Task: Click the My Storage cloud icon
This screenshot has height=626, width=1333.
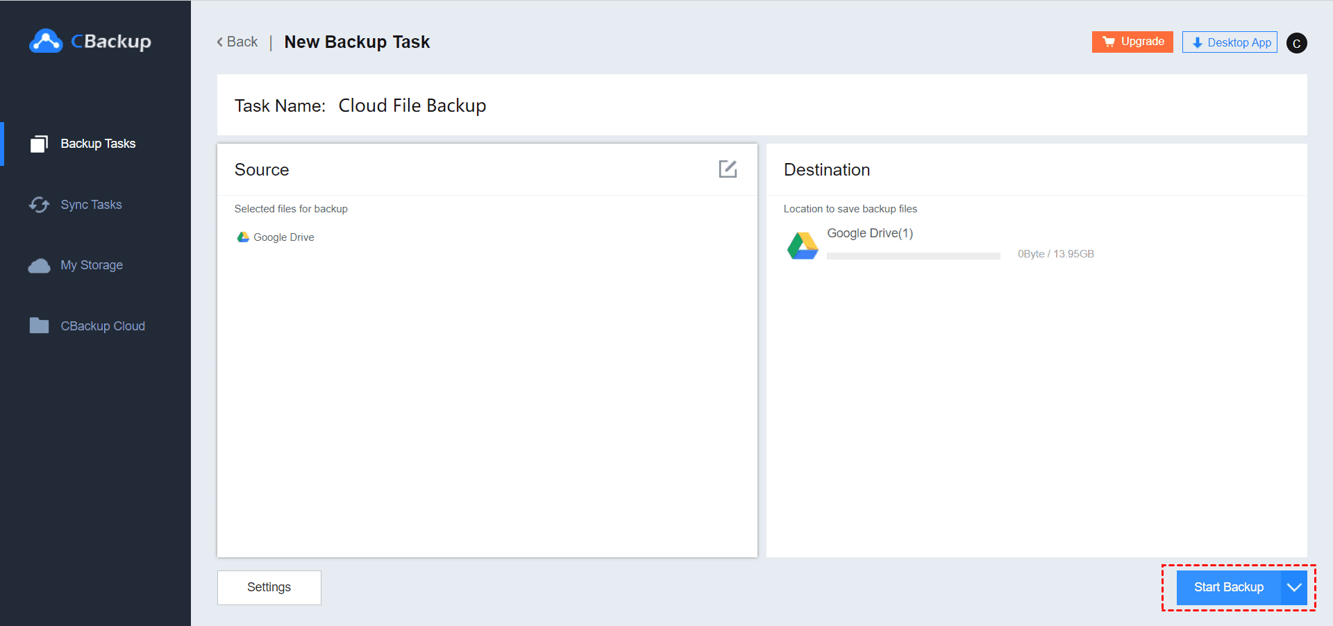Action: click(39, 266)
